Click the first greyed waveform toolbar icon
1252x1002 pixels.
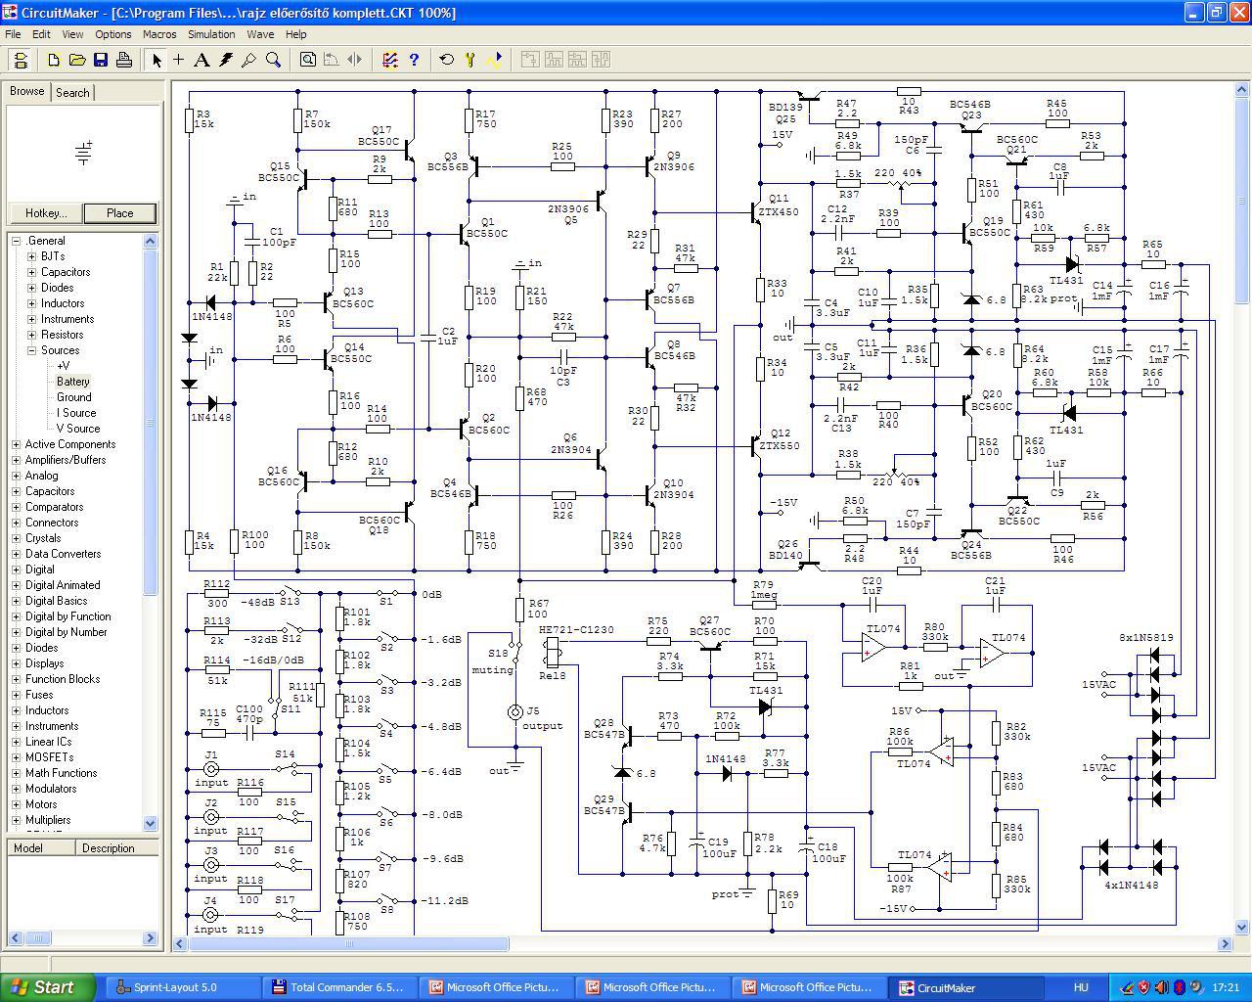point(529,60)
